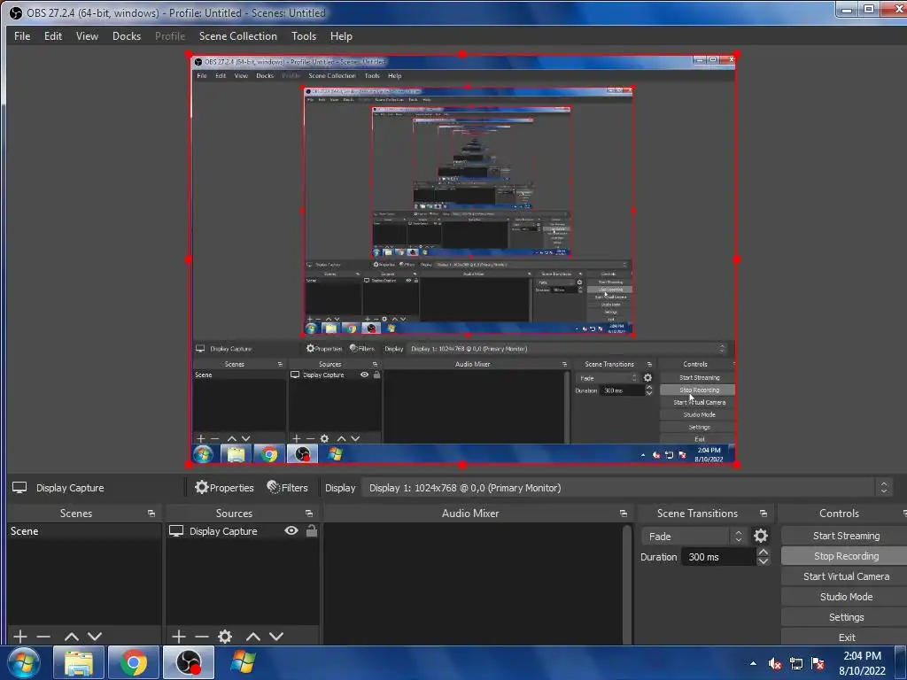
Task: Pop out the Audio Mixer dock
Action: (x=623, y=514)
